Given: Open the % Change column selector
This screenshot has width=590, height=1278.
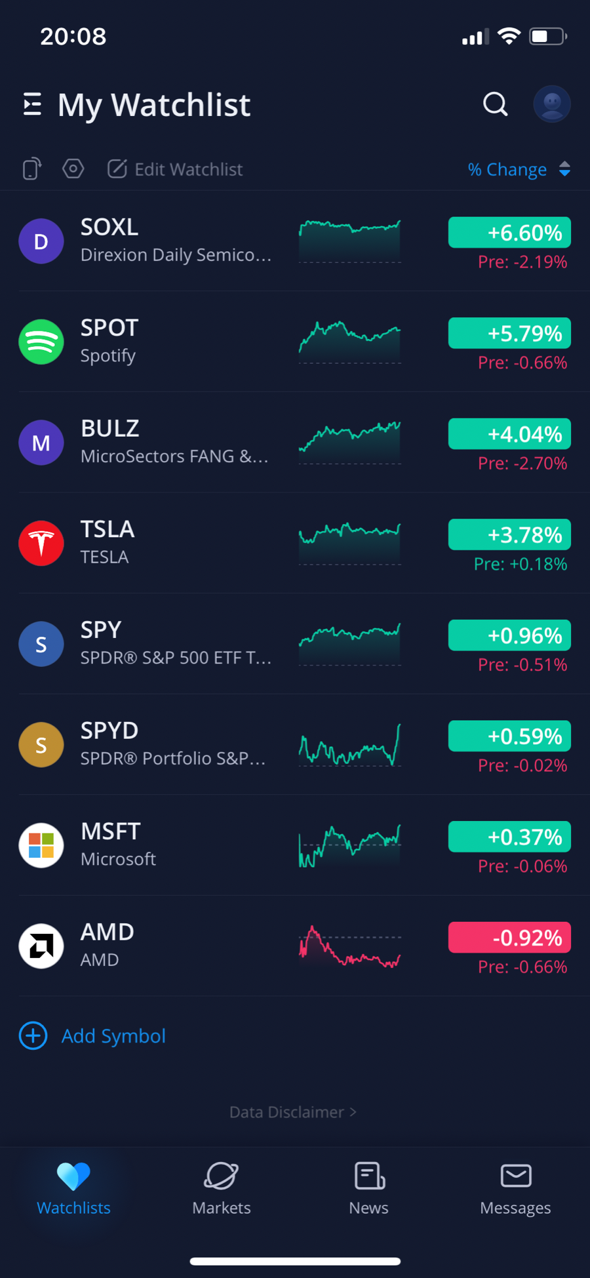Looking at the screenshot, I should (507, 169).
